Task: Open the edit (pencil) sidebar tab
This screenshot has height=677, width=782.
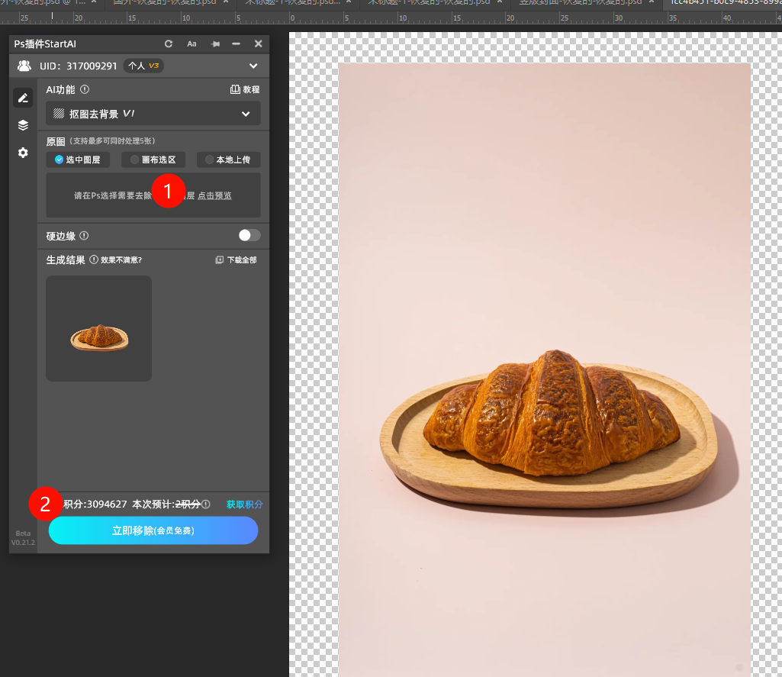Action: click(x=23, y=98)
